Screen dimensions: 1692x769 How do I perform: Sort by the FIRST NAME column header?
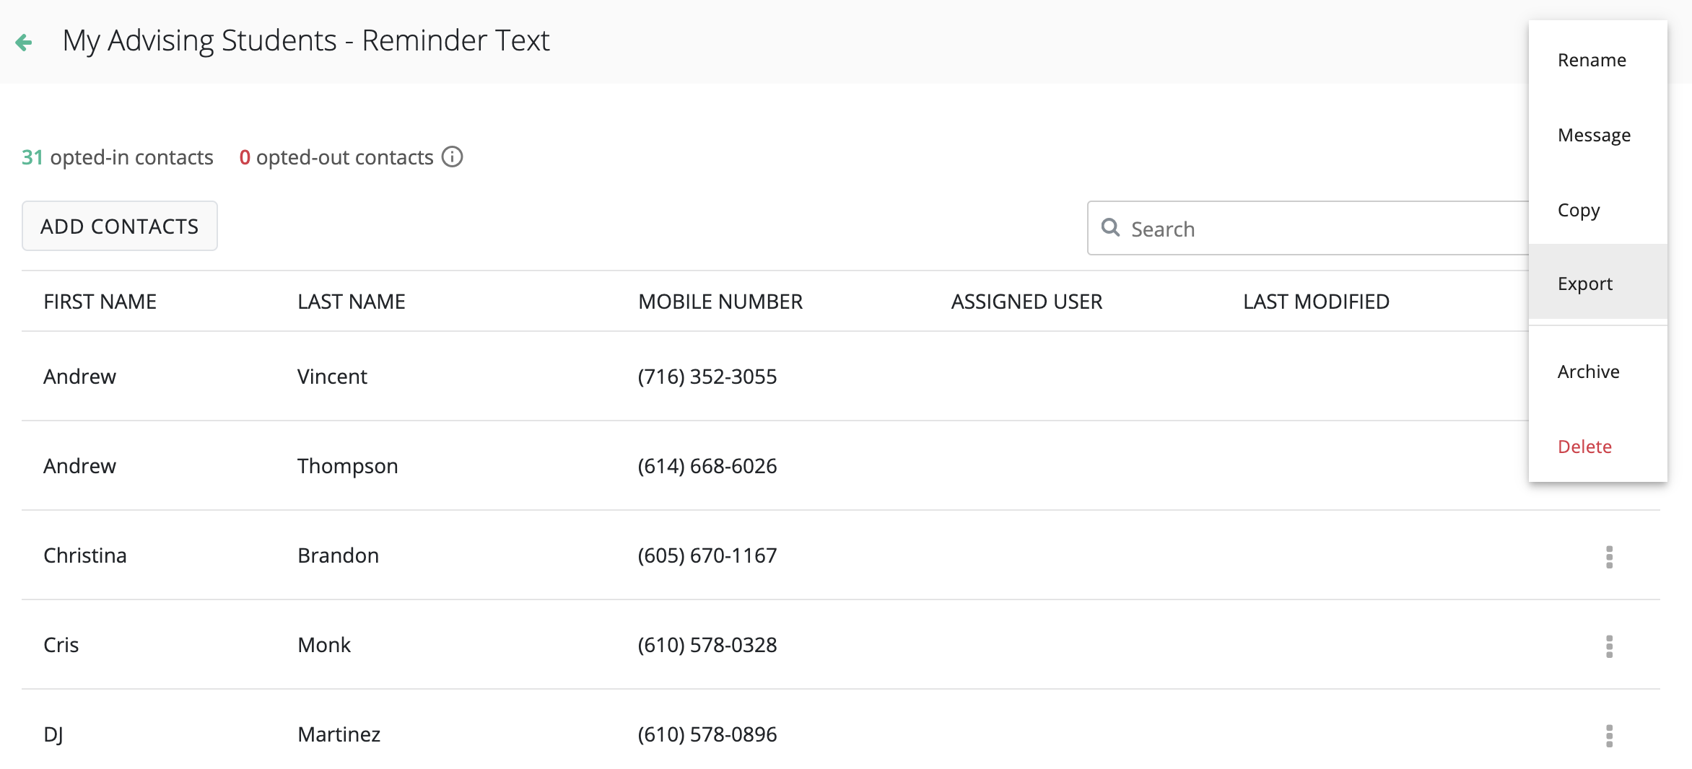pos(100,302)
